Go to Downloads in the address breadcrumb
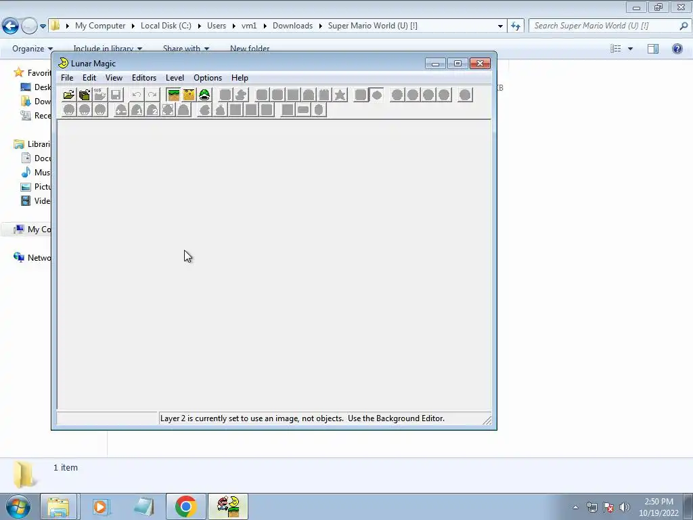Image resolution: width=693 pixels, height=520 pixels. (292, 26)
